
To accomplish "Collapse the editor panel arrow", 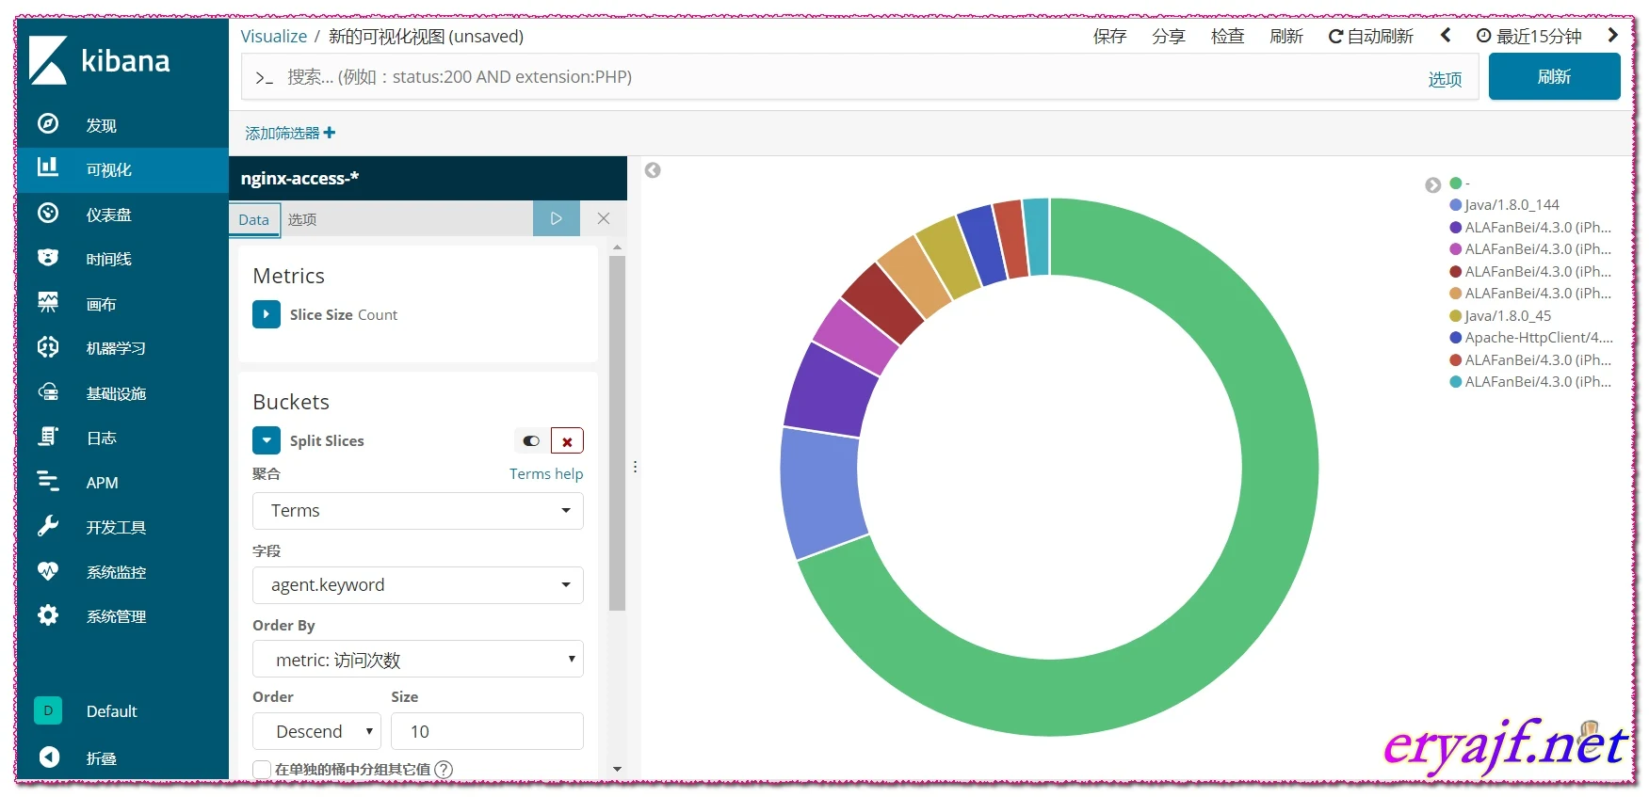I will (x=653, y=170).
